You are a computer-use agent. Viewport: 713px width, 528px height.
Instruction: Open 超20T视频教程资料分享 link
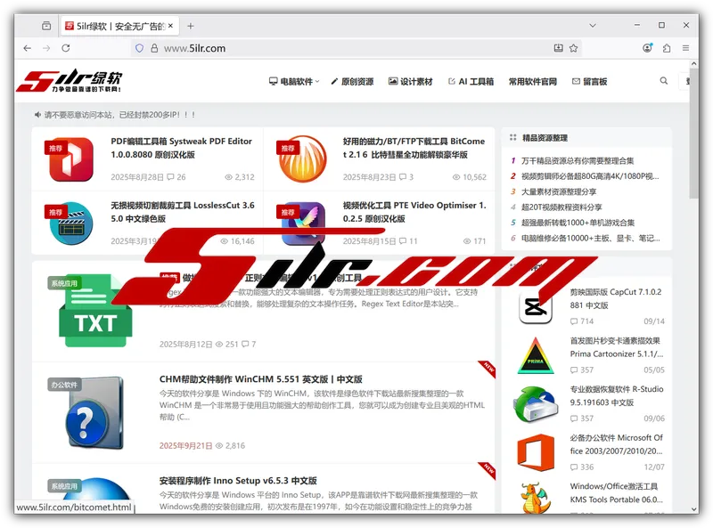click(x=561, y=207)
